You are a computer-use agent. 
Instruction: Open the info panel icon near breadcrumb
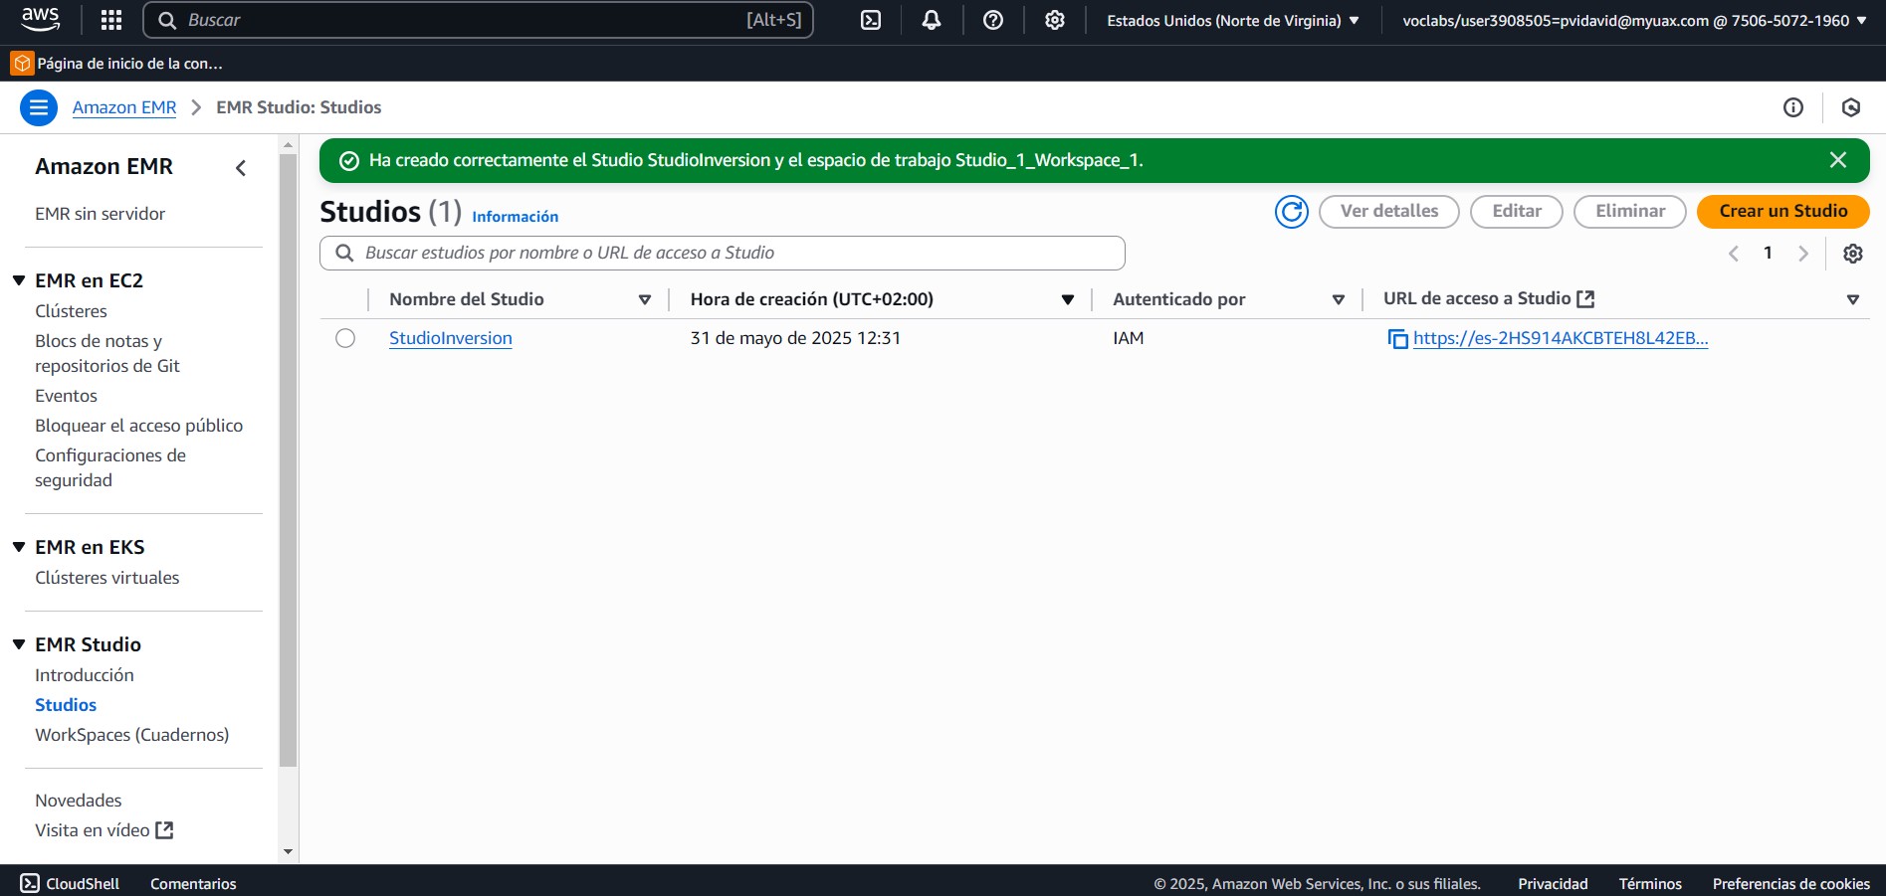tap(1793, 107)
